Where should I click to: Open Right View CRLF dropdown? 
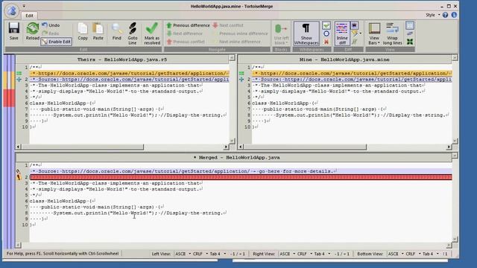(x=305, y=254)
